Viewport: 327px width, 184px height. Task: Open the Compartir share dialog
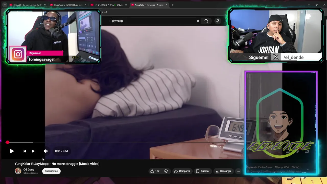pyautogui.click(x=182, y=171)
